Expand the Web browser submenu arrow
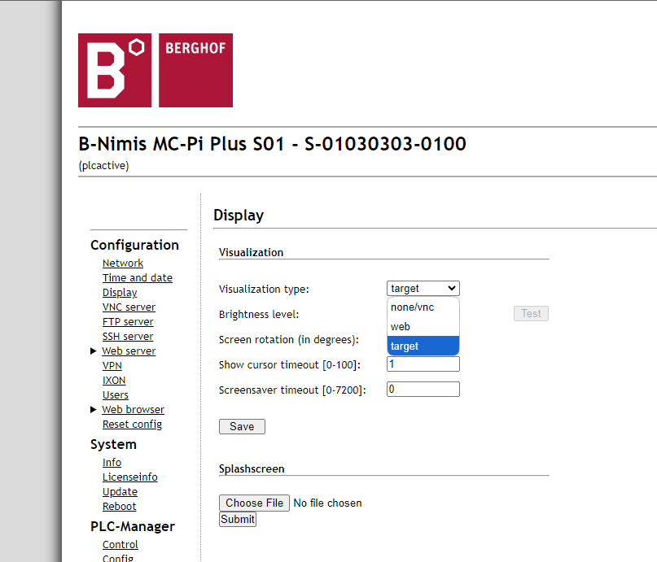 94,410
